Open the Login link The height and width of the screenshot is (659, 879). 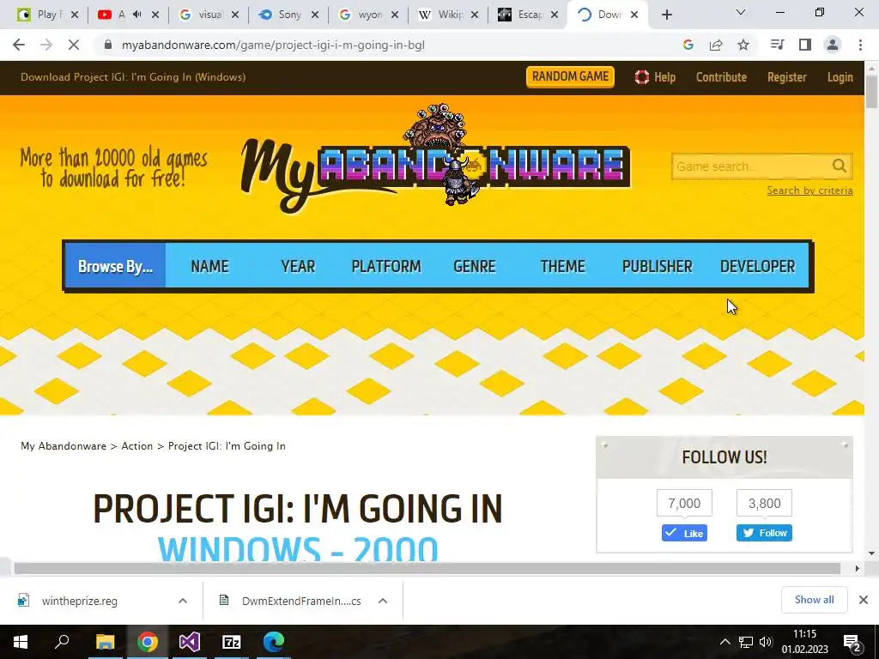pyautogui.click(x=840, y=77)
